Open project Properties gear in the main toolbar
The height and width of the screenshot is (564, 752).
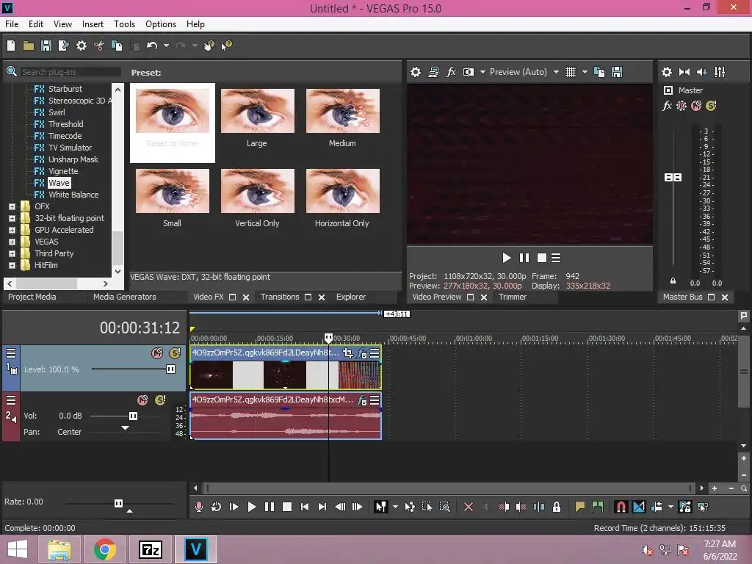click(x=82, y=46)
